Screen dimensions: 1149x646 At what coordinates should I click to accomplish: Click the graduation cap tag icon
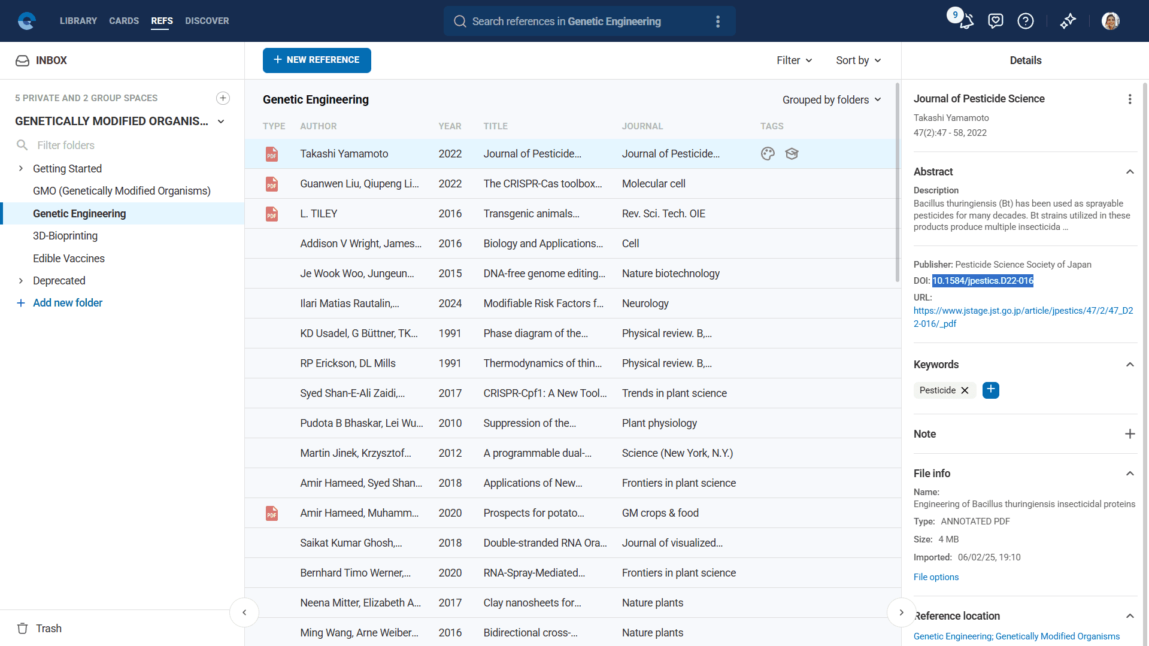[x=792, y=154]
